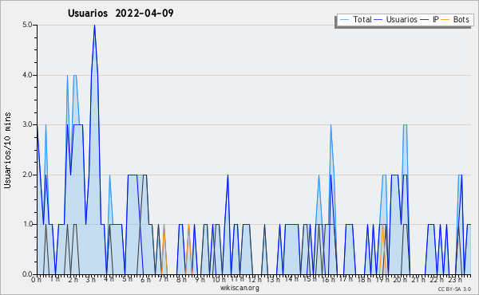Click the y-axis value 0.0

(x=27, y=274)
